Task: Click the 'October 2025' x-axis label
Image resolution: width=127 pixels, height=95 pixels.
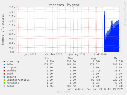Action: (x=54, y=55)
